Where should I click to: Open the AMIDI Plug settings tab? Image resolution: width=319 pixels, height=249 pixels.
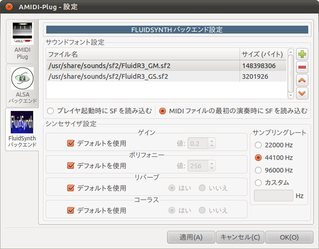[x=22, y=41]
